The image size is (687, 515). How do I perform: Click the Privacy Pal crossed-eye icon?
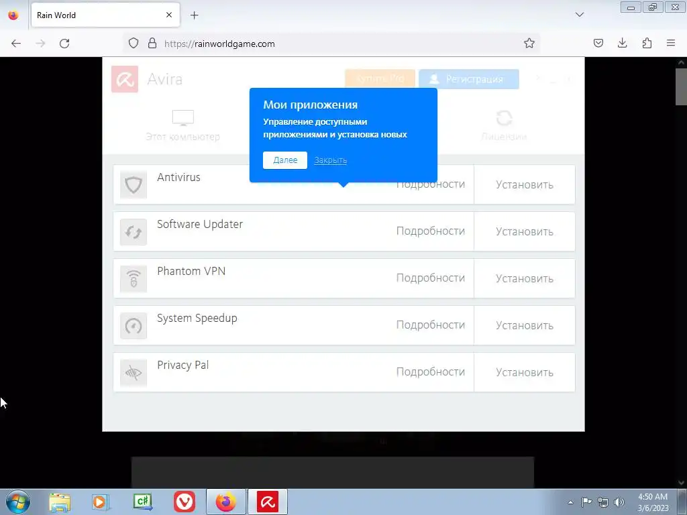[x=134, y=372]
